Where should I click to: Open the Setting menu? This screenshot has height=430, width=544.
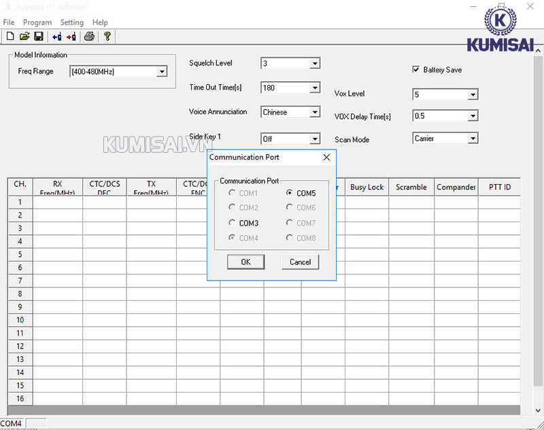coord(71,22)
